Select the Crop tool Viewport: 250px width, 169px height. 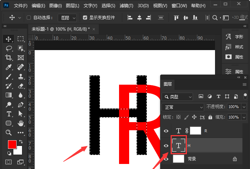coord(8,58)
